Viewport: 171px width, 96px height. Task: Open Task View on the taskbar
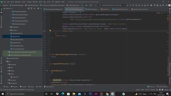click(x=52, y=94)
